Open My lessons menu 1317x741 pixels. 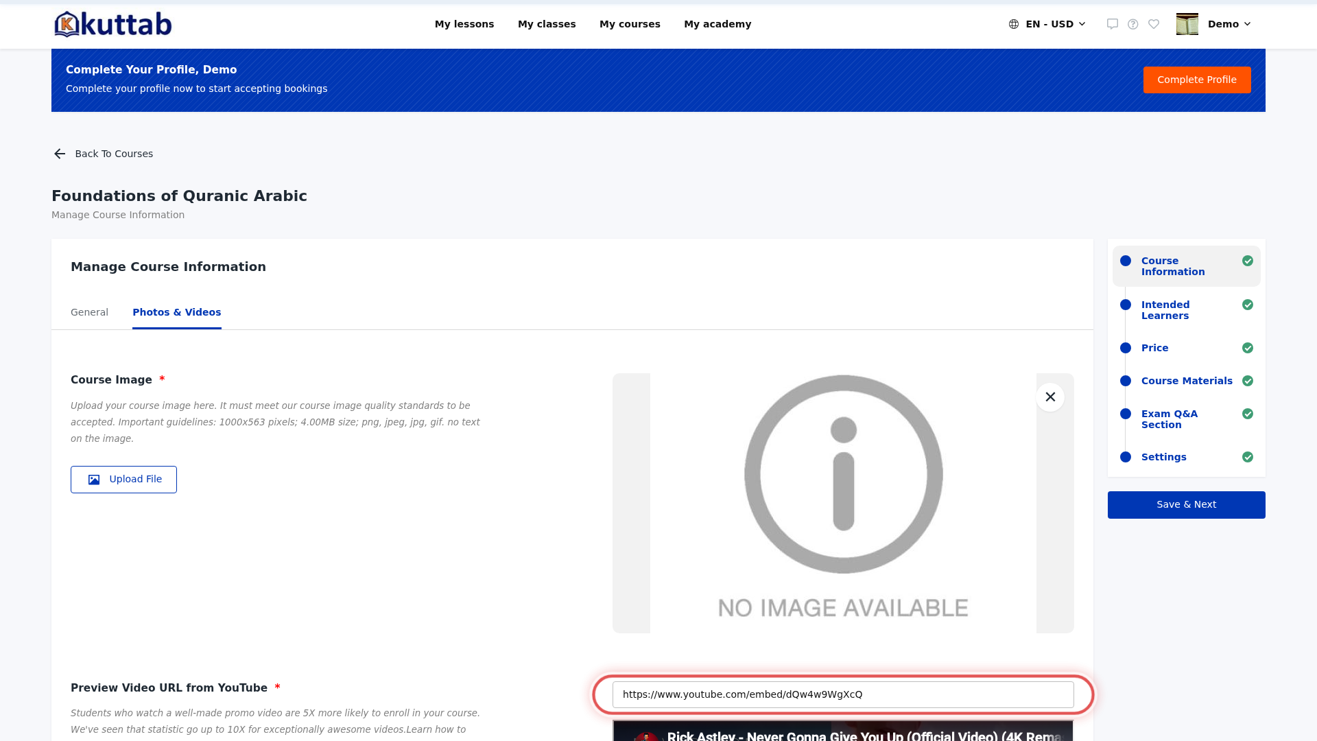(x=464, y=24)
